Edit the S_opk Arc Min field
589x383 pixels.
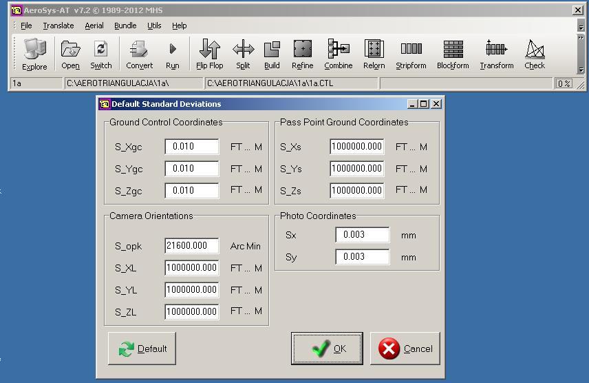[x=191, y=245]
